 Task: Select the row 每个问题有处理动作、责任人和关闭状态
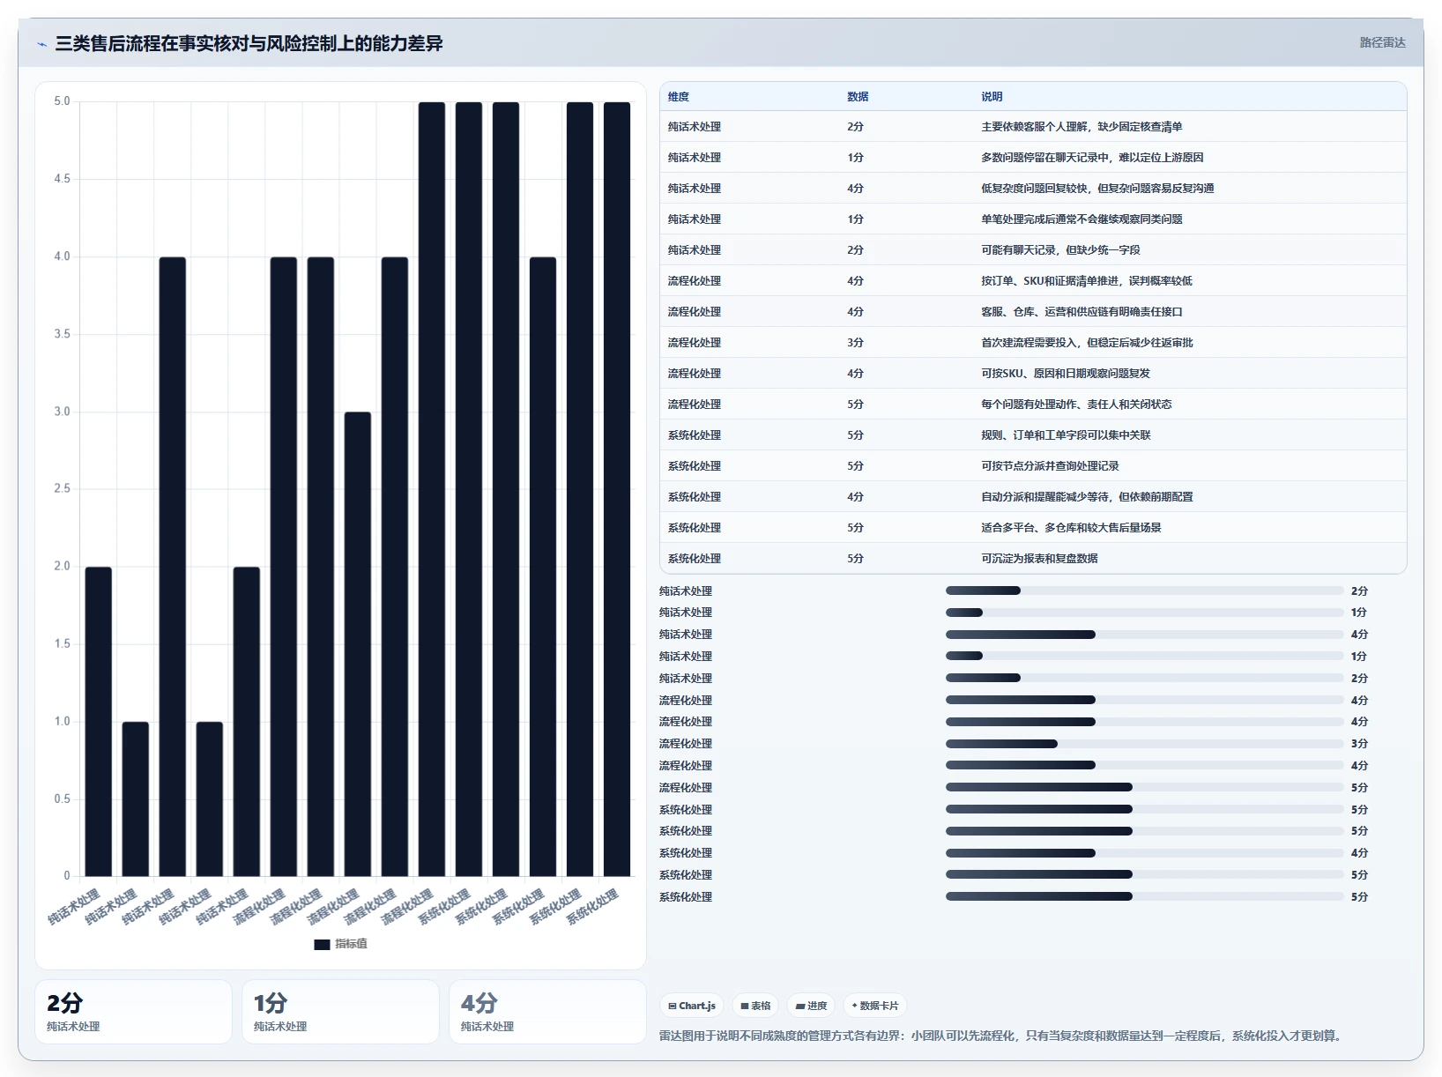(1033, 405)
